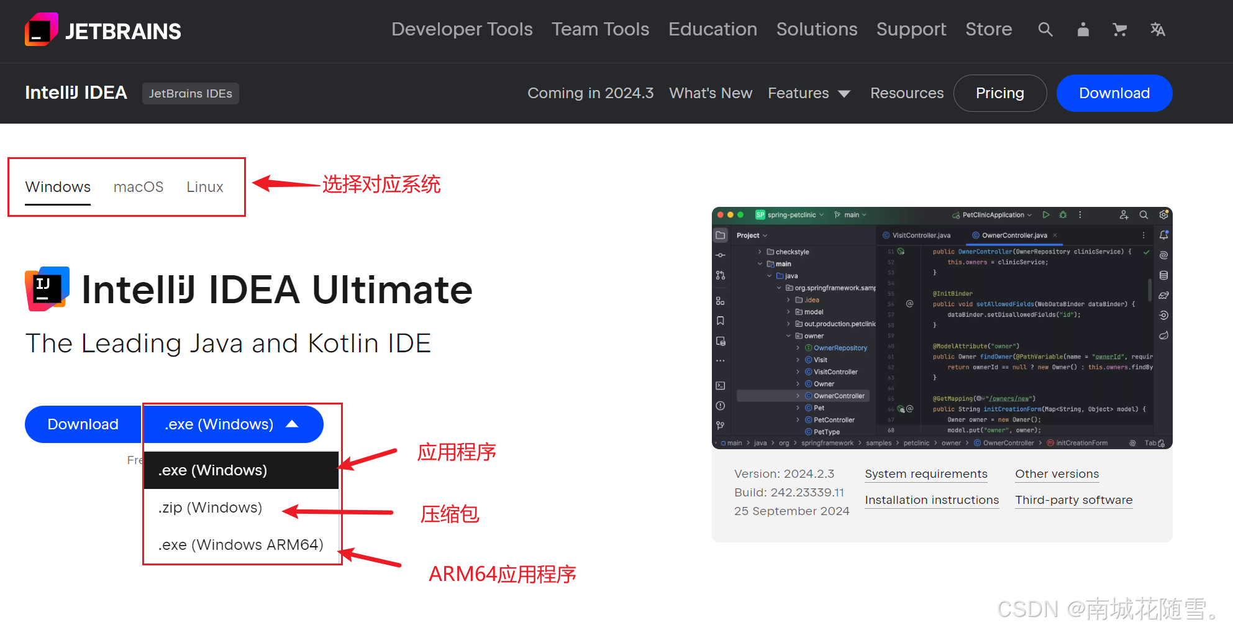1233x630 pixels.
Task: Click PetClinicApplication run configuration in preview
Action: pyautogui.click(x=992, y=215)
